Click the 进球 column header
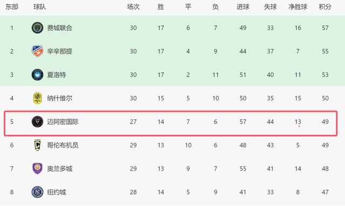Image resolution: width=345 pixels, height=206 pixels. click(x=243, y=7)
